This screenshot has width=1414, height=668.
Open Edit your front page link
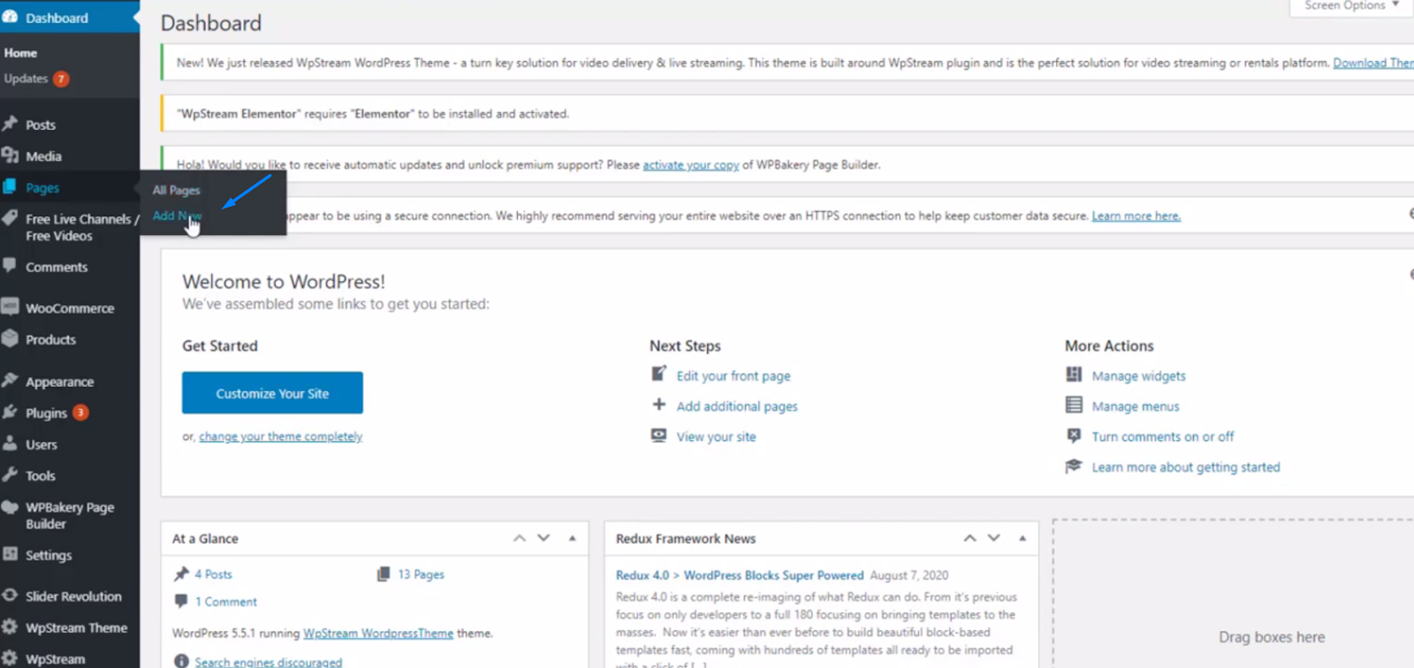coord(734,376)
